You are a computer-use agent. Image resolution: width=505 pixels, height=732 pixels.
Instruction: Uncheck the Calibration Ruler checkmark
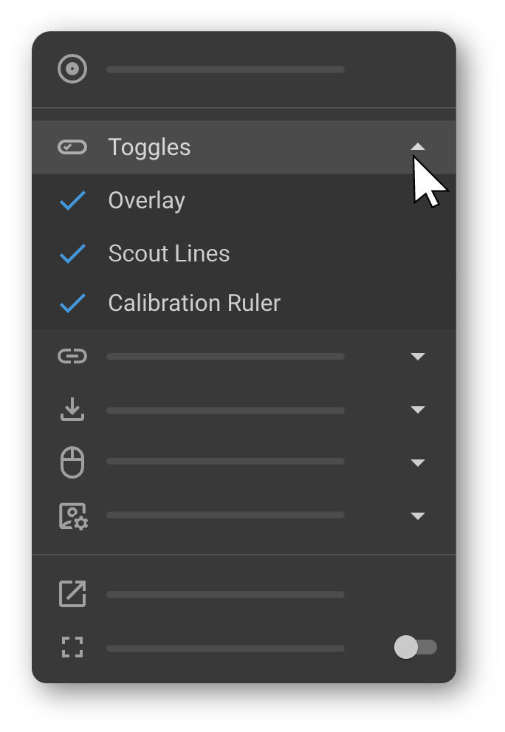tap(72, 304)
